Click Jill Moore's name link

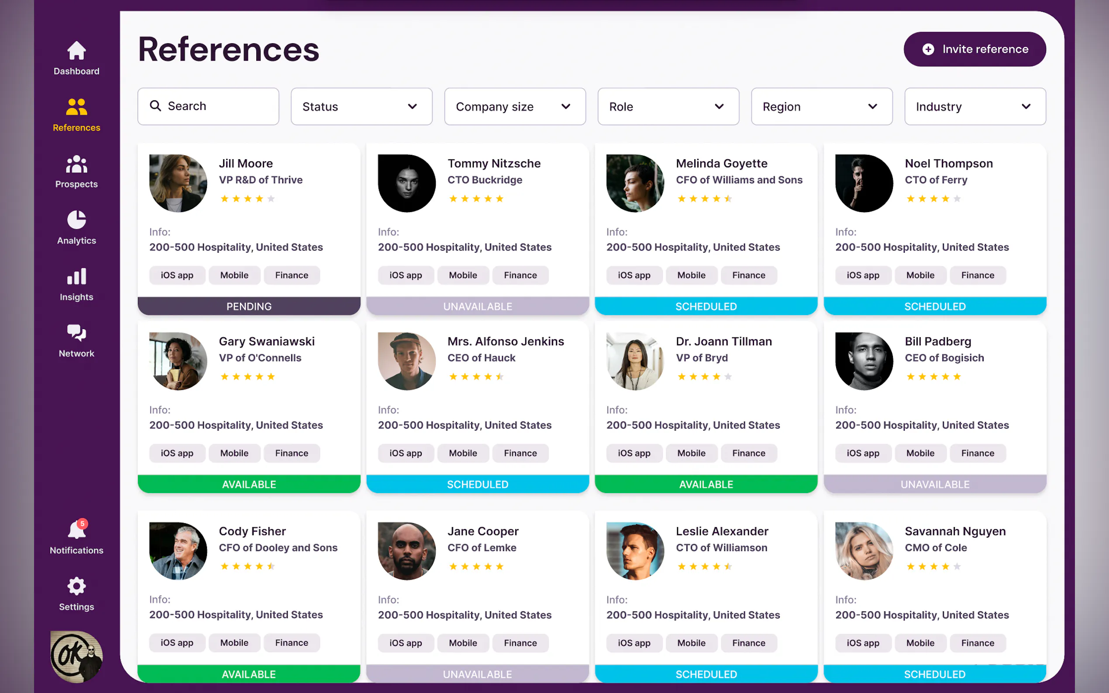246,163
